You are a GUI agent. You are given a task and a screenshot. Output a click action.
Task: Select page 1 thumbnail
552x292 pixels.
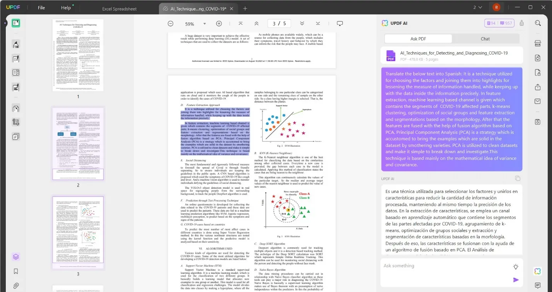tap(78, 55)
